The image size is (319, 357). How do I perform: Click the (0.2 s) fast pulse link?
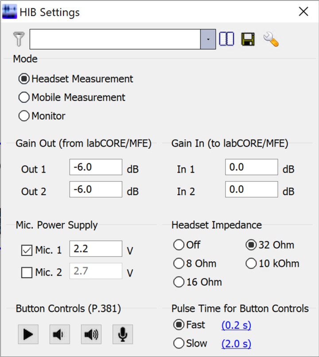[236, 325]
